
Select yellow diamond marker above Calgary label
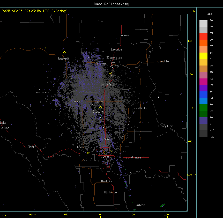105,152
